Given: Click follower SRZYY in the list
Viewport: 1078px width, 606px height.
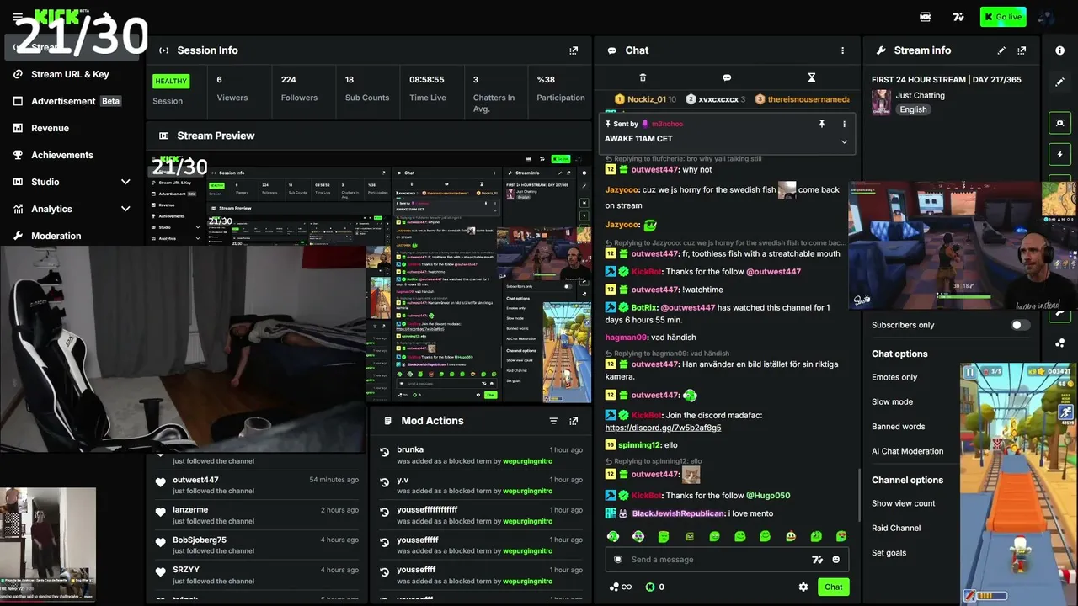Looking at the screenshot, I should pos(186,570).
